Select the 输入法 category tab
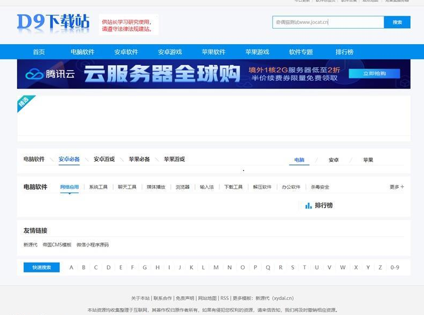Viewport: 424px width, 315px height. (207, 187)
